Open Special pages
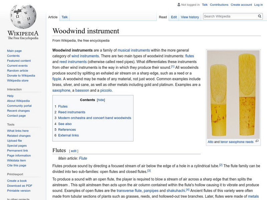Image resolution: width=267 pixels, height=200 pixels. point(17,146)
